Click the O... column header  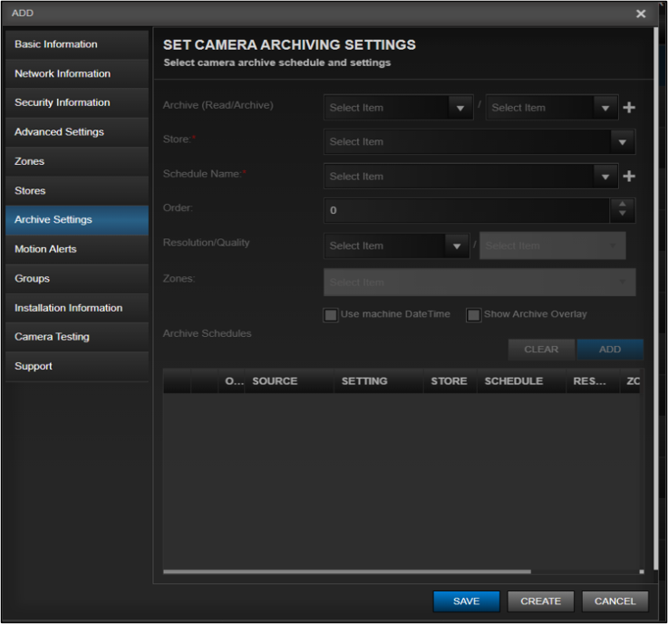coord(232,381)
